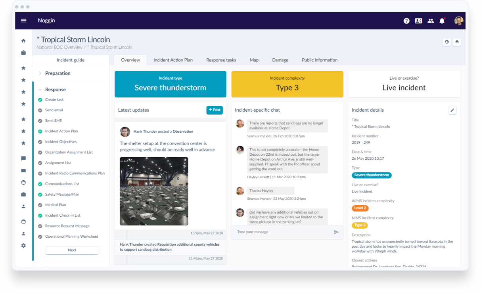Toggle the Create task checkmark
This screenshot has width=481, height=294.
[x=40, y=100]
